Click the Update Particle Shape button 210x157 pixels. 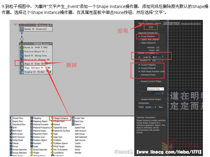151,99
